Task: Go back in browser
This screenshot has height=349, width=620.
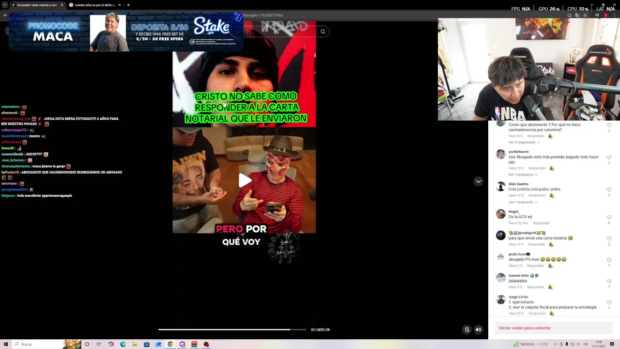Action: [5, 15]
